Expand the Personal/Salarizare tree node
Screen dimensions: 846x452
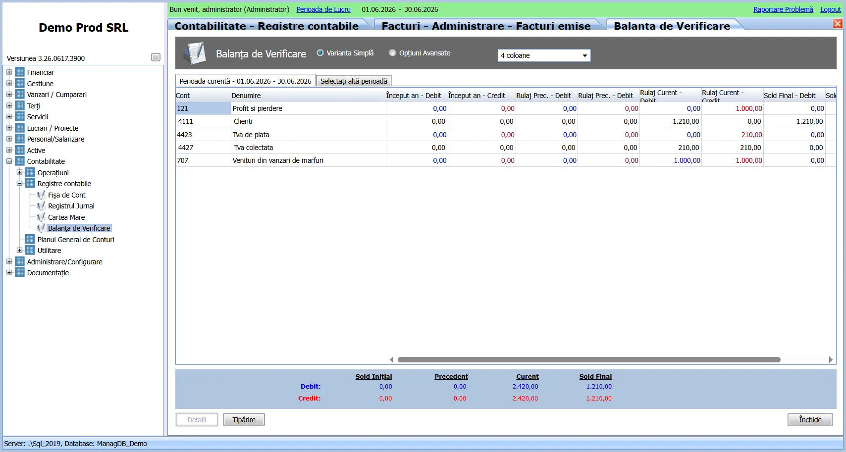point(9,139)
